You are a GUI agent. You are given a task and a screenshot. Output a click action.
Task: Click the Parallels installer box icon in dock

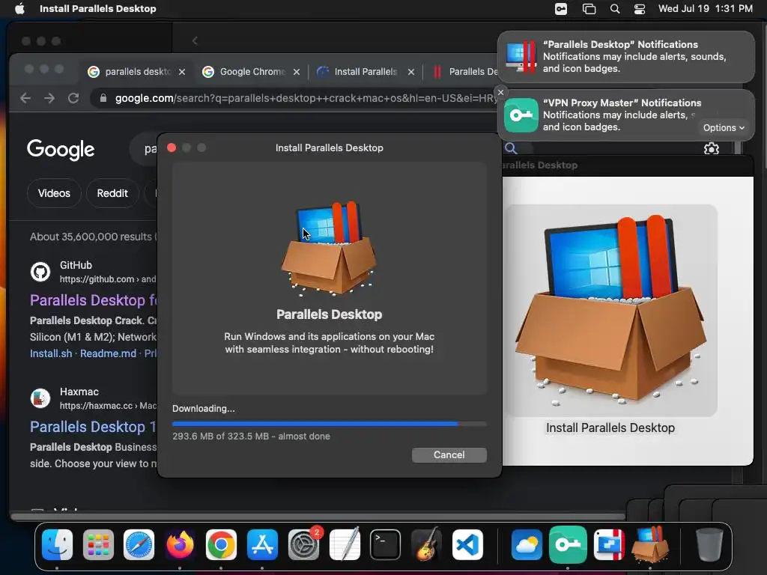pos(650,545)
